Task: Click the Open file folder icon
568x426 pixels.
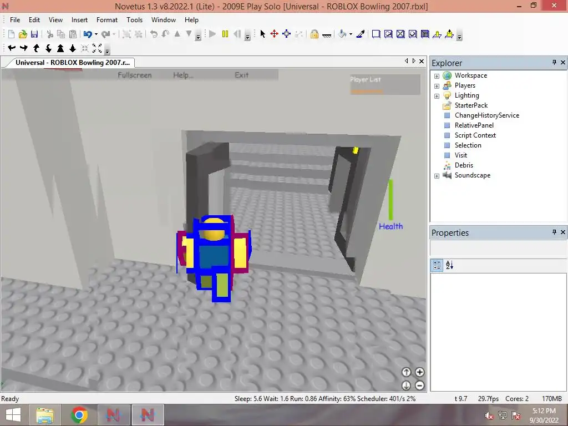Action: [23, 34]
